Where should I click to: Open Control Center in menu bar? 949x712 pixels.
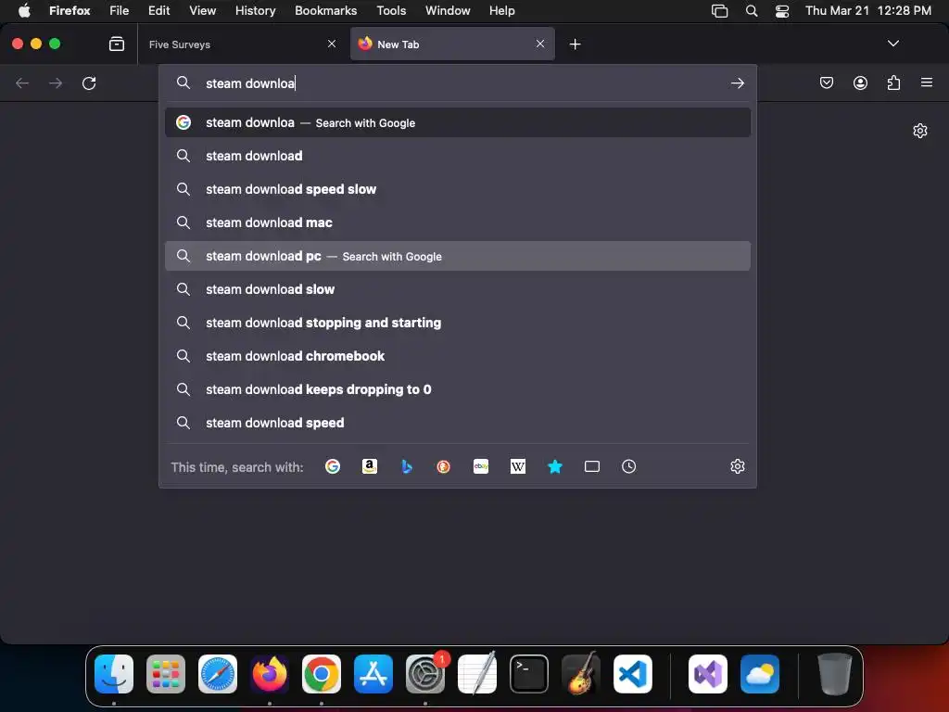pos(782,10)
